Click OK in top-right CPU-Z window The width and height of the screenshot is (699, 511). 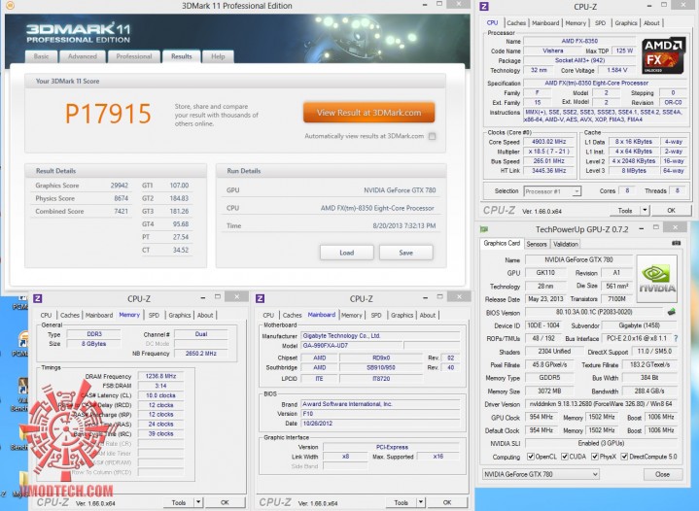[x=671, y=210]
